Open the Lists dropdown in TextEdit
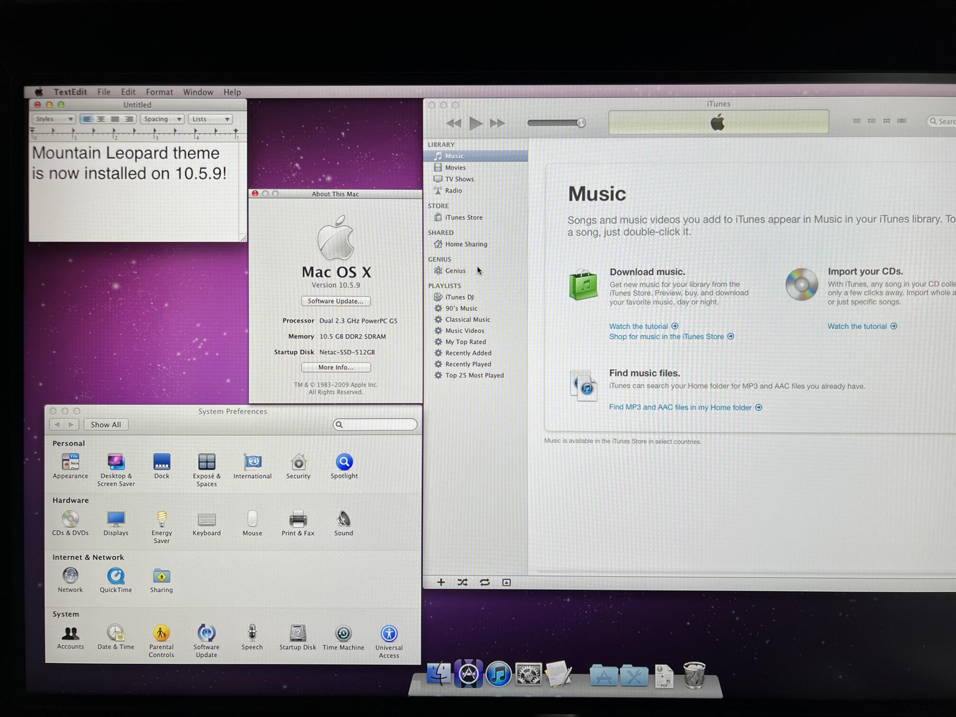The height and width of the screenshot is (717, 956). click(x=210, y=119)
